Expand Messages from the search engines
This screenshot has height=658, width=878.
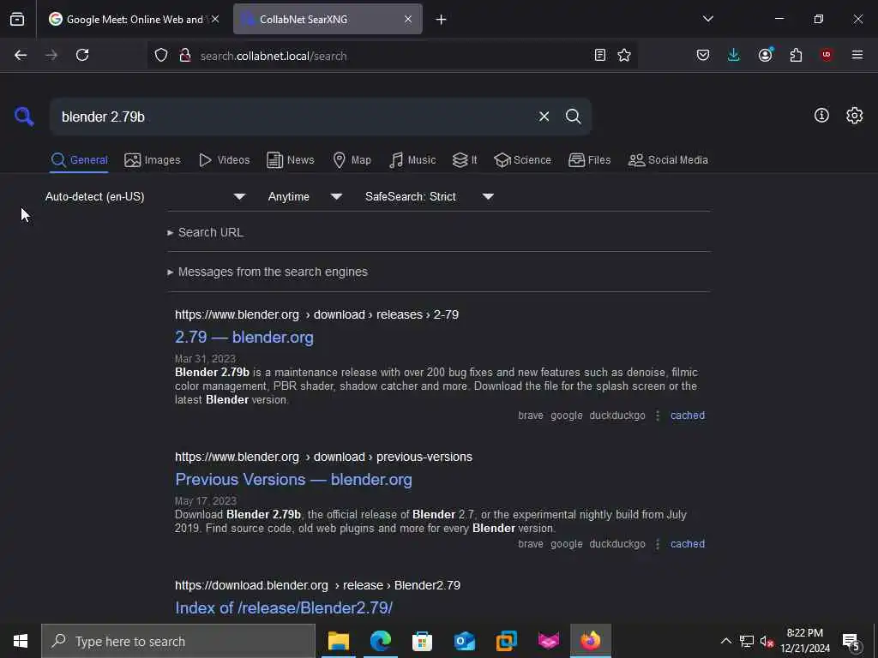click(x=268, y=272)
